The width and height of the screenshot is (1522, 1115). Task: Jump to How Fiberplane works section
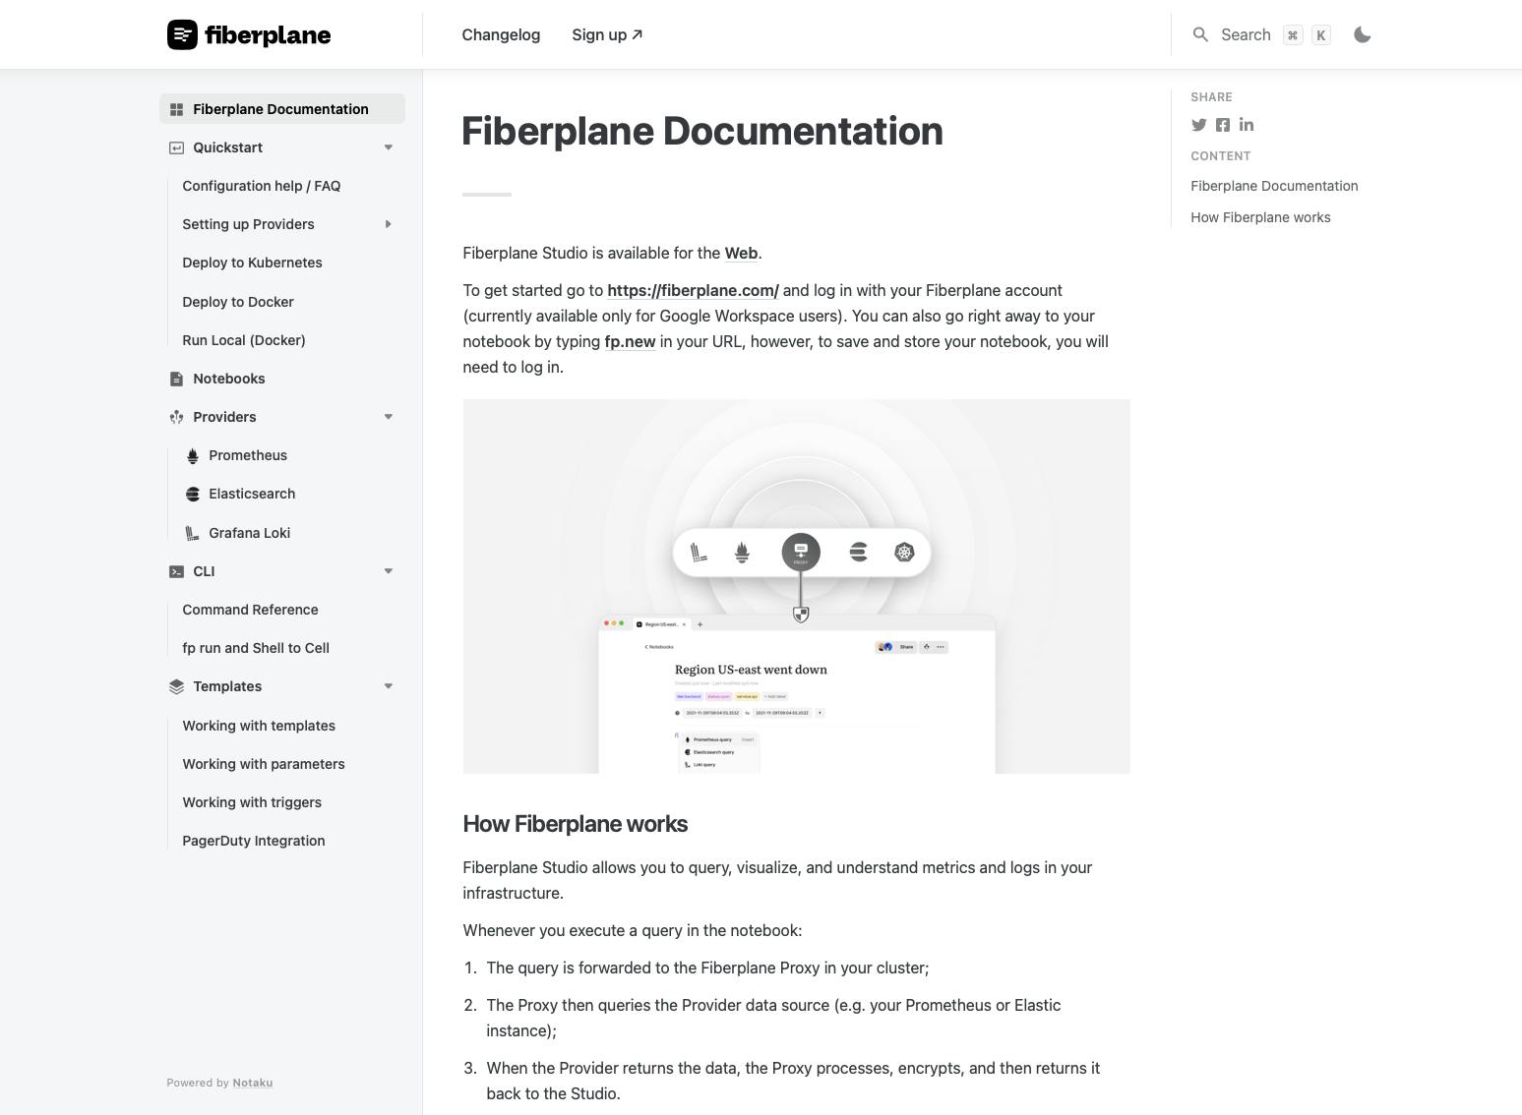(1260, 217)
